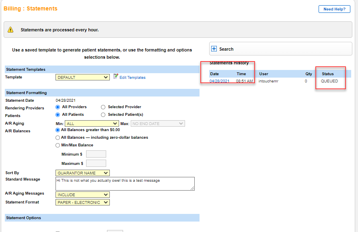Open the A/R Aging Min dropdown
The image size is (358, 232).
[x=92, y=123]
